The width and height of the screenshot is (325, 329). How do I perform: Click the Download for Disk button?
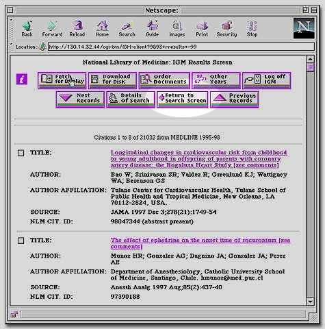(113, 80)
